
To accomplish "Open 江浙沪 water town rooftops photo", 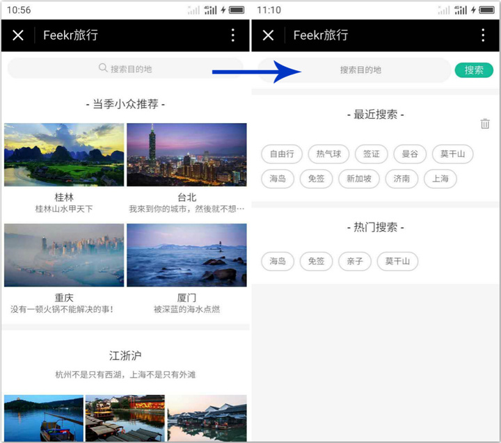I will tap(207, 418).
